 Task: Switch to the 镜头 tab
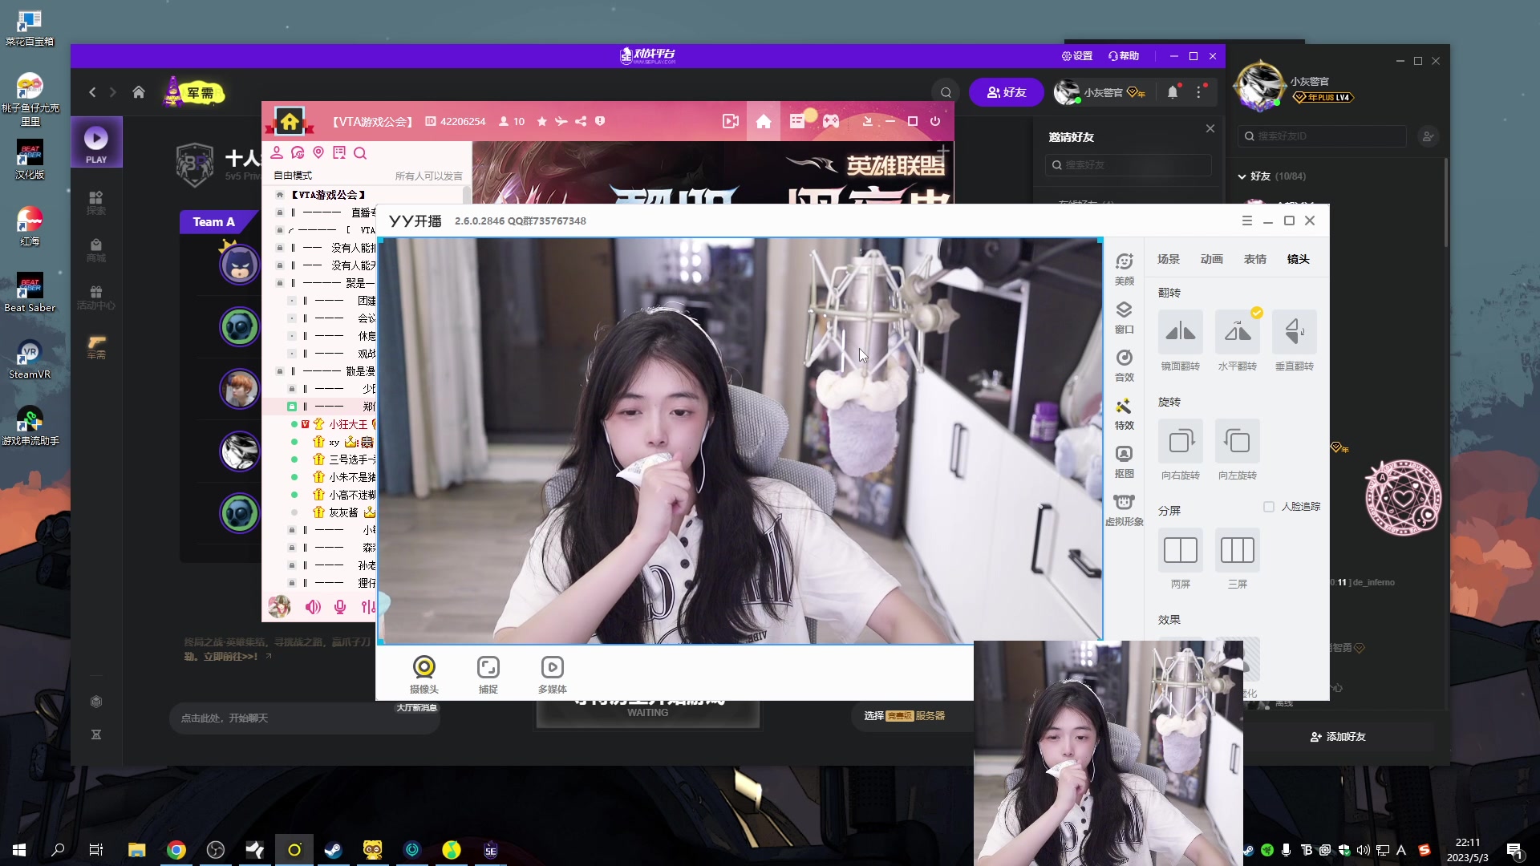pos(1298,259)
